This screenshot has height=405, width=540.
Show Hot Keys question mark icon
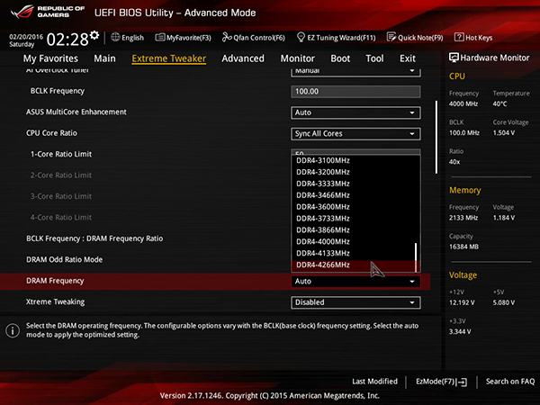tap(459, 37)
